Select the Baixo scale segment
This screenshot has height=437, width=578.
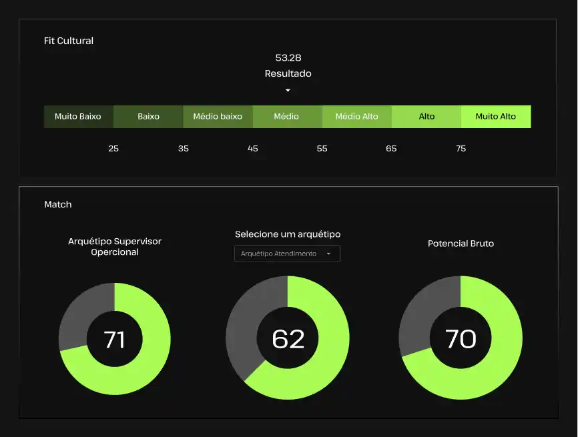148,116
